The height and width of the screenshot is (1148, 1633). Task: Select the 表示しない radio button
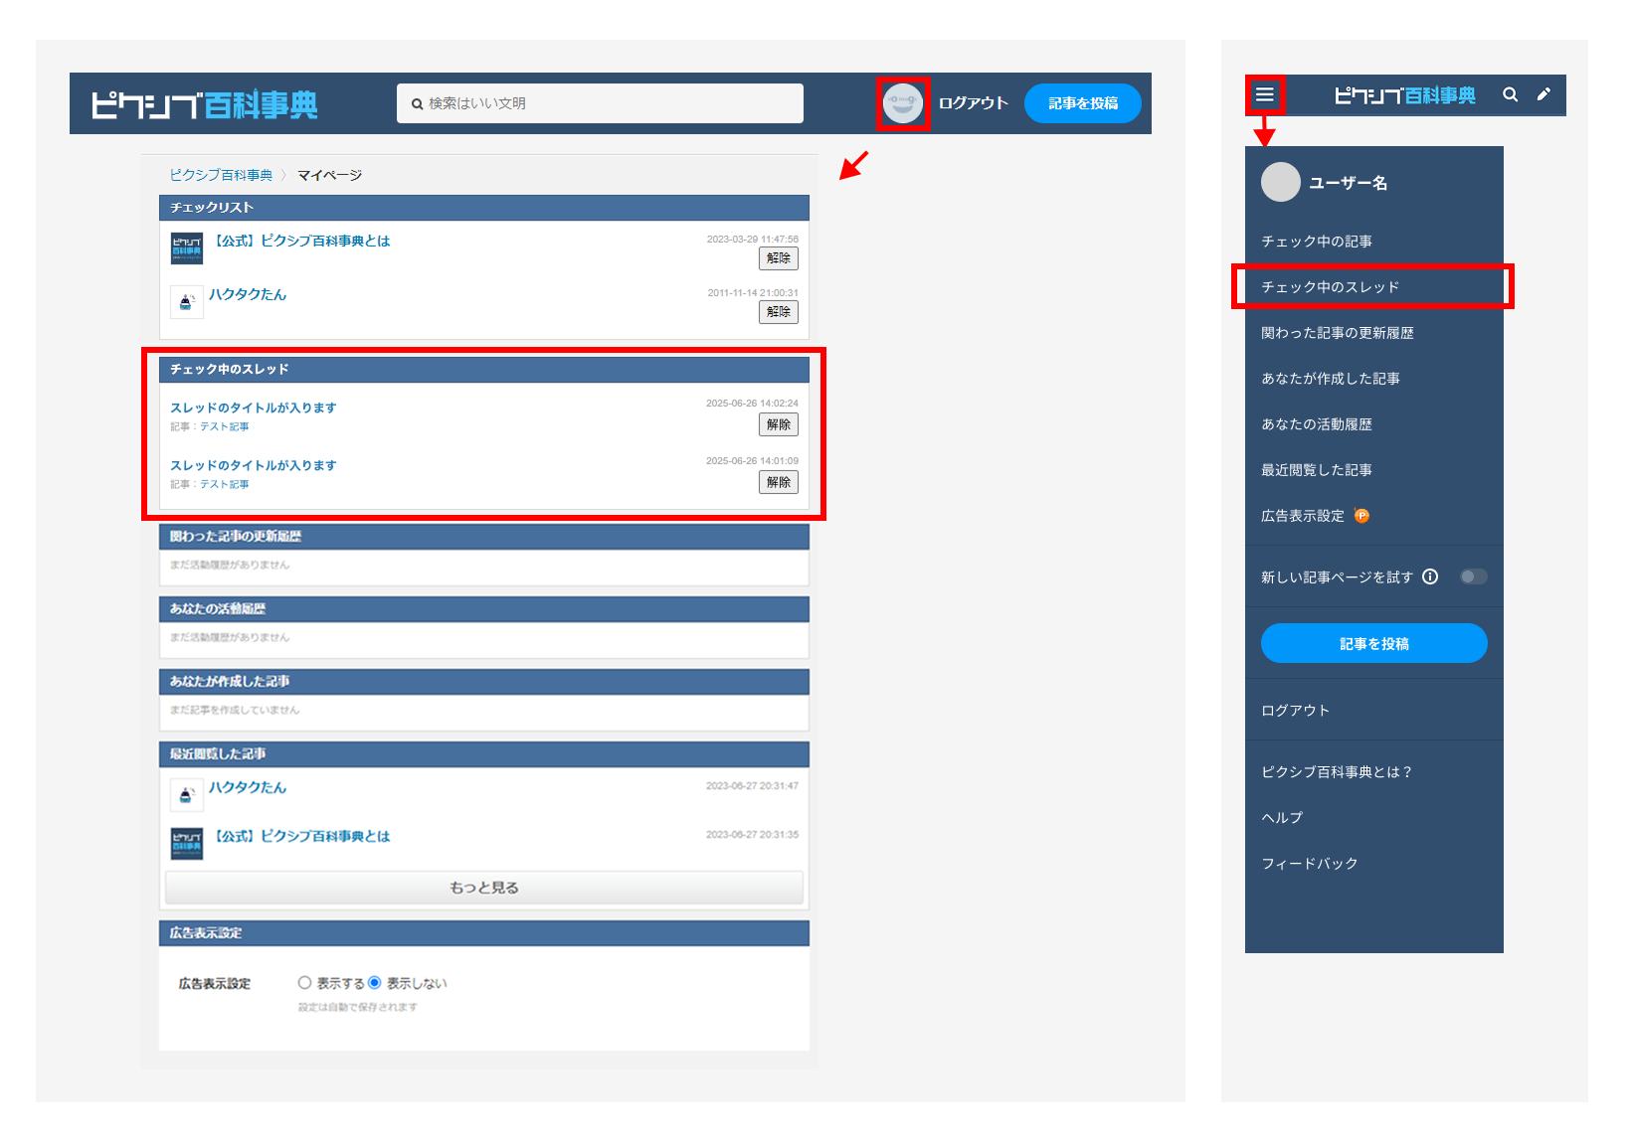tap(374, 983)
